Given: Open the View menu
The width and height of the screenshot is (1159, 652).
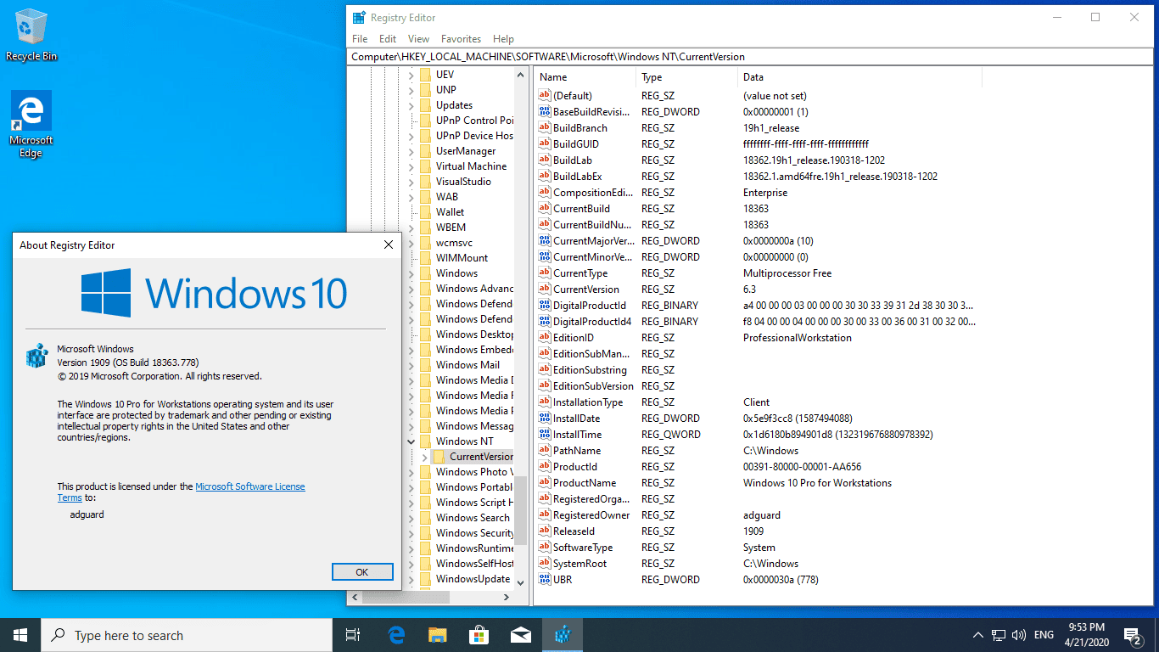Looking at the screenshot, I should point(418,39).
